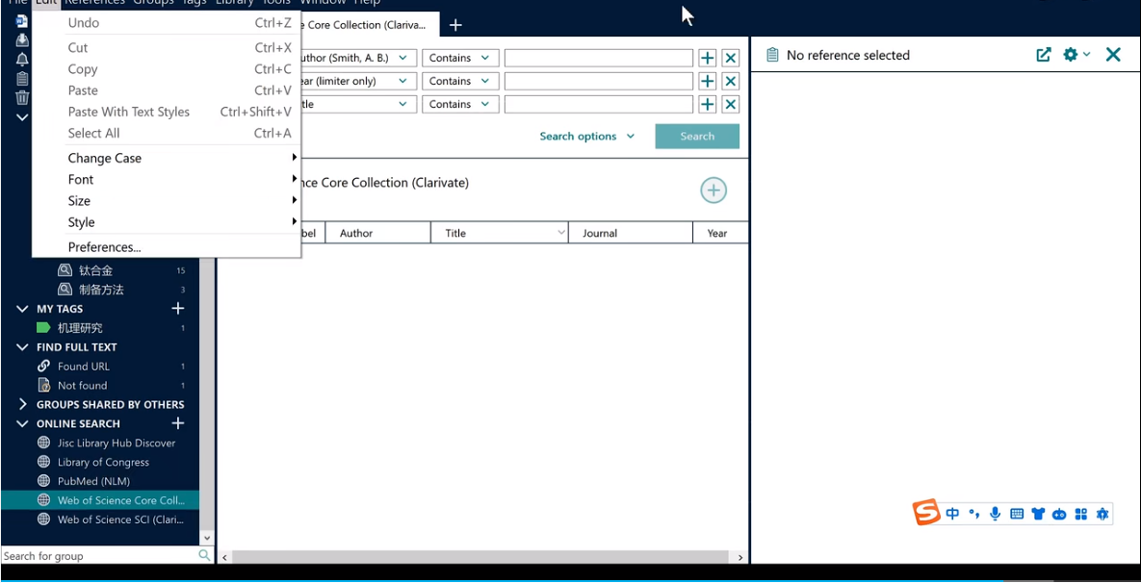Remove the Year search row with X
Screen dimensions: 1141x583
731,82
